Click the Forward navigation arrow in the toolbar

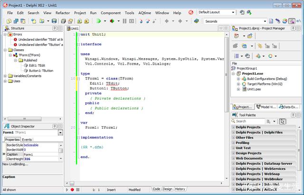coord(180,21)
